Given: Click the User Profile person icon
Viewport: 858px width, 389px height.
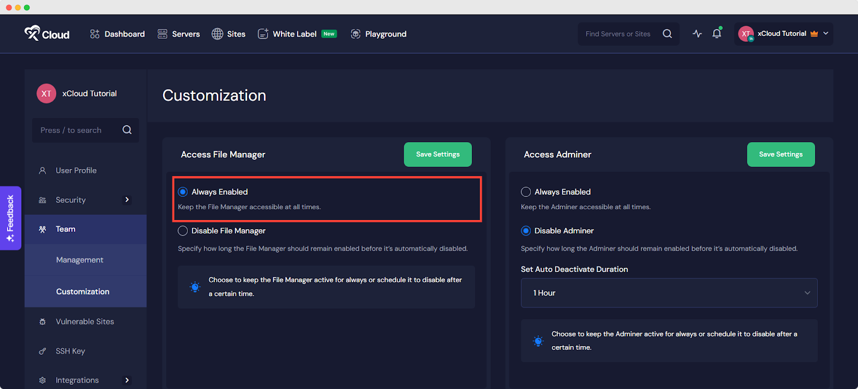Looking at the screenshot, I should coord(42,170).
